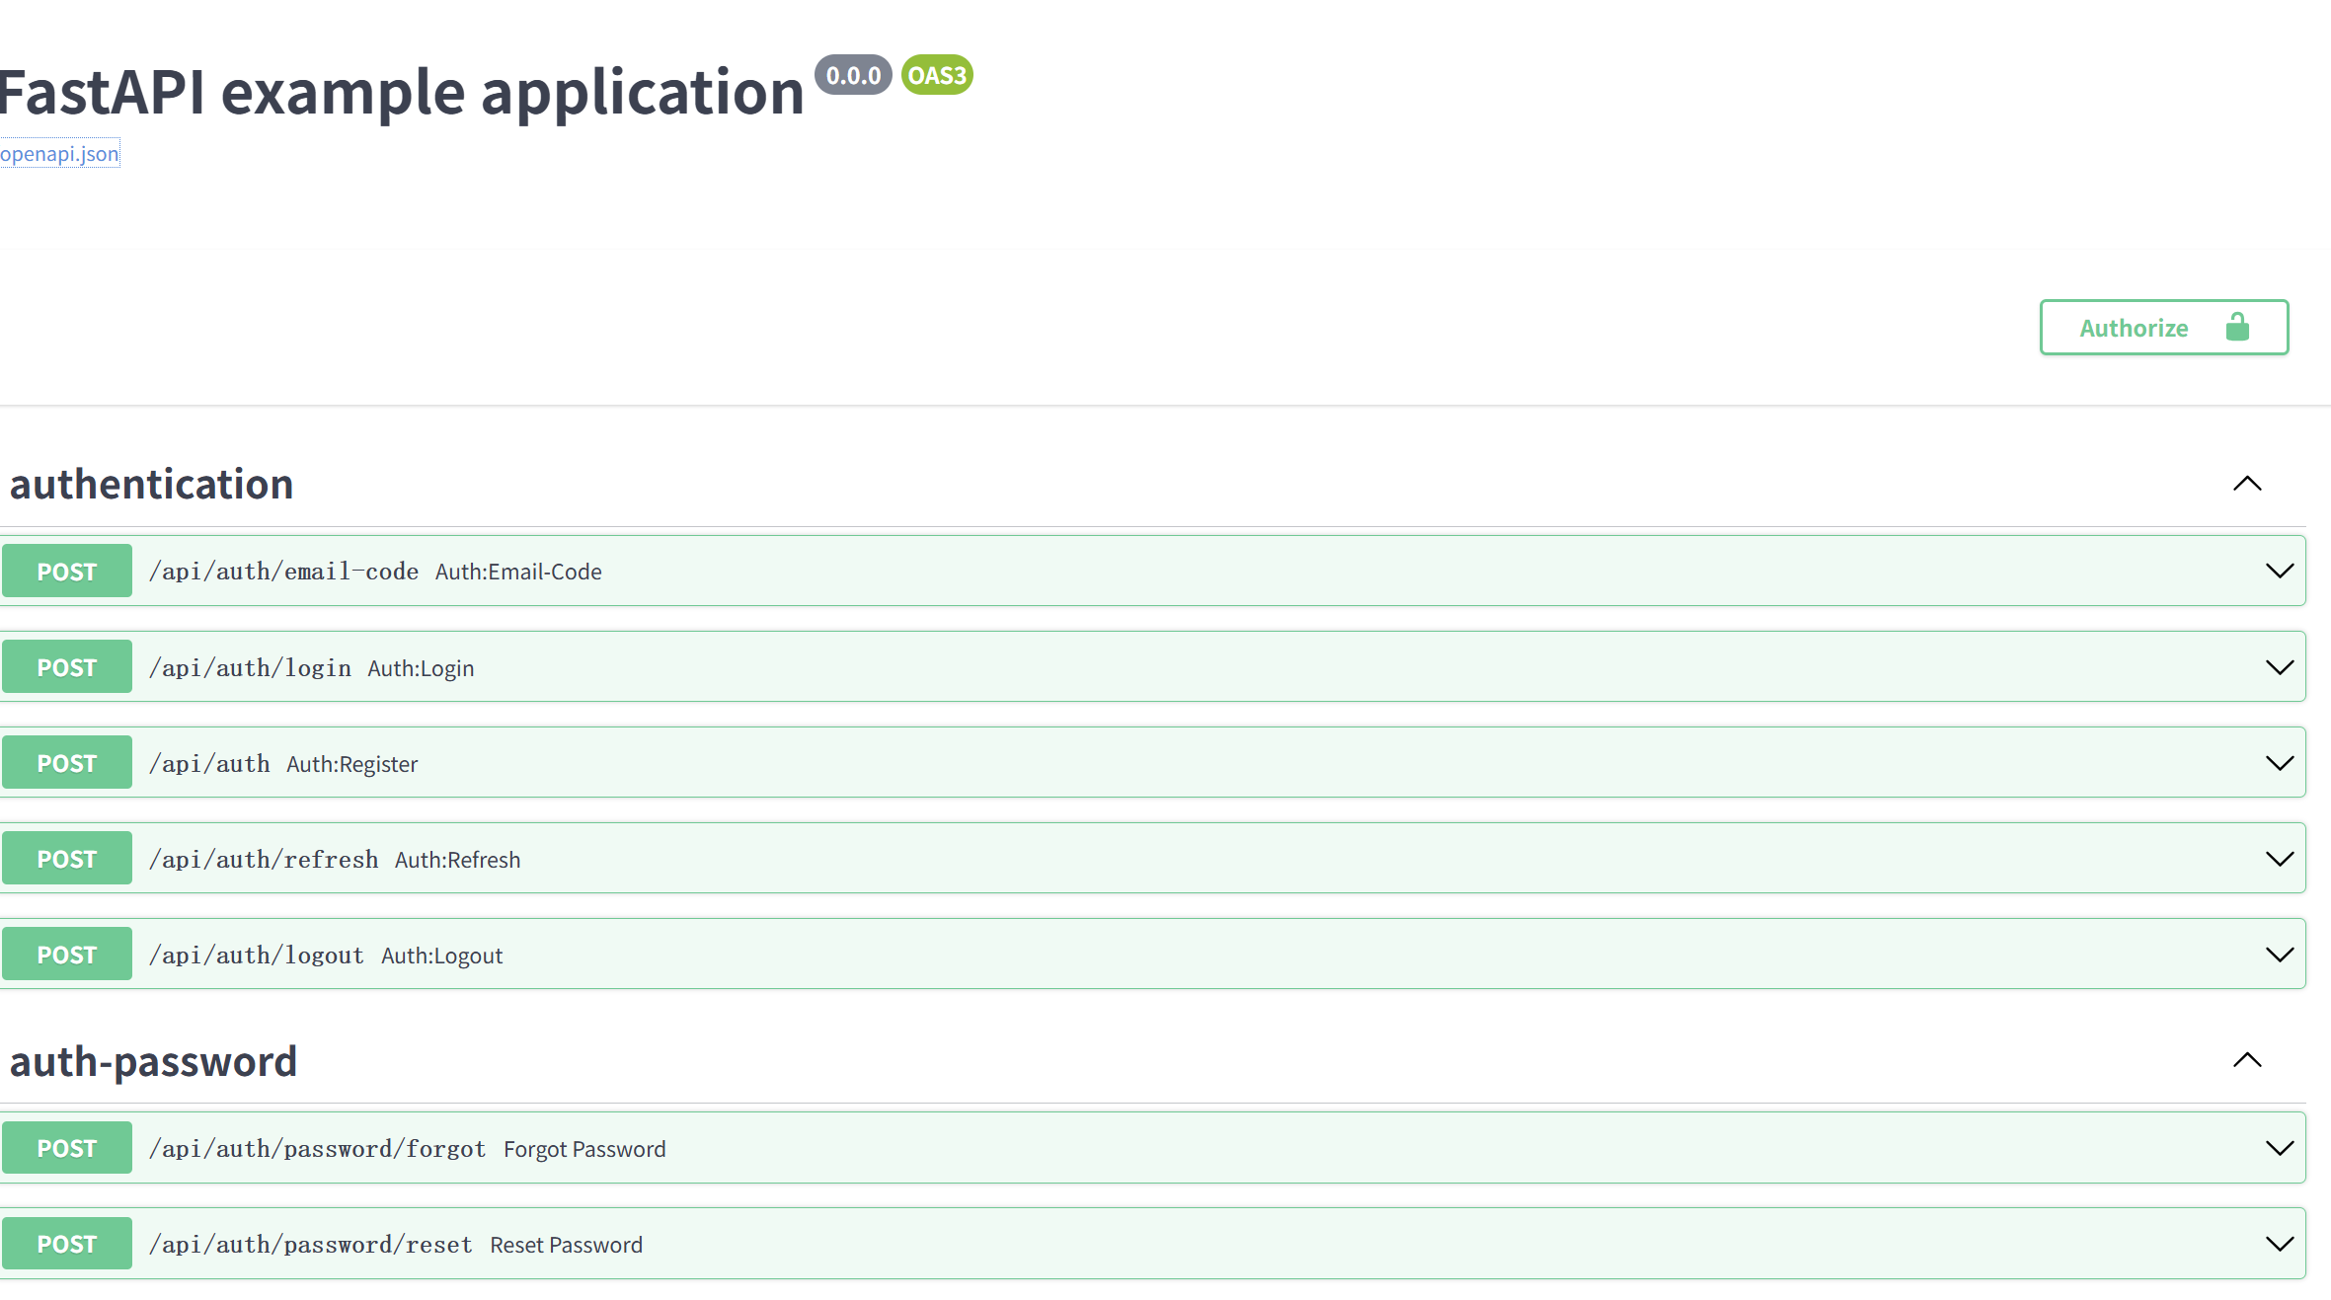
Task: Click the 0.0.0 version badge
Action: pos(853,75)
